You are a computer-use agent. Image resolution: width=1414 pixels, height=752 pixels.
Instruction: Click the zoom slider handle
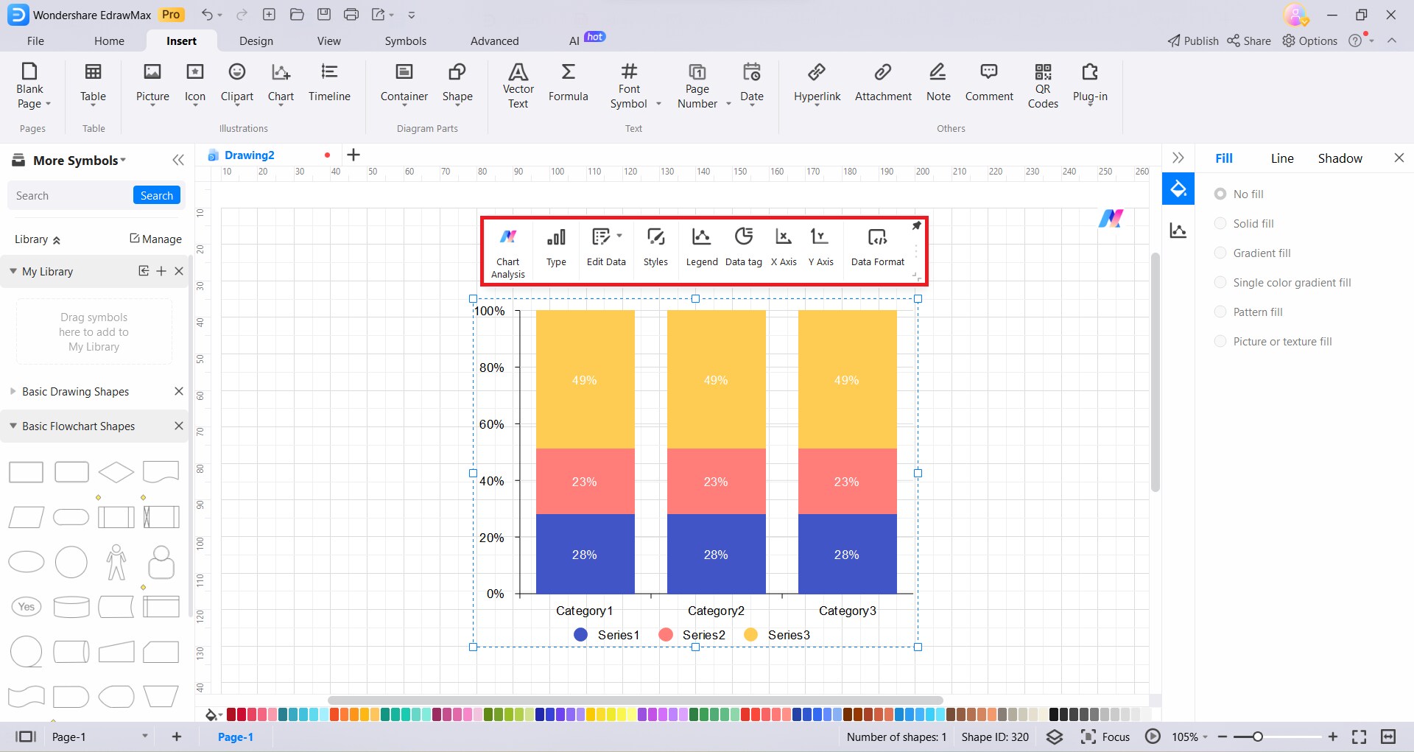(x=1258, y=737)
